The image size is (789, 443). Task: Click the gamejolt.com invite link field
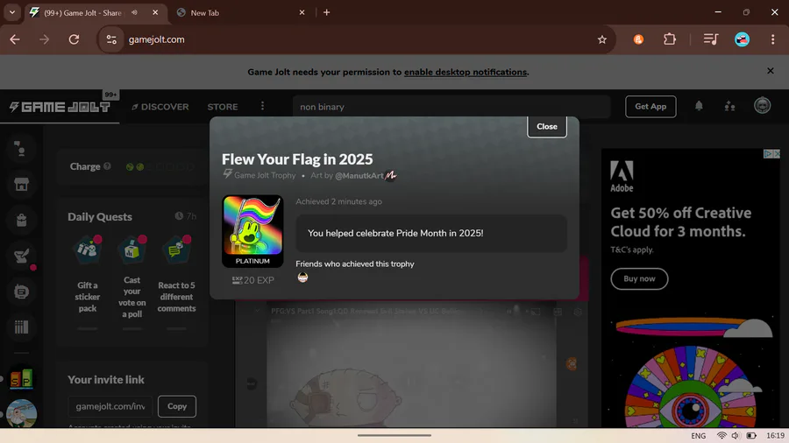[x=110, y=406]
